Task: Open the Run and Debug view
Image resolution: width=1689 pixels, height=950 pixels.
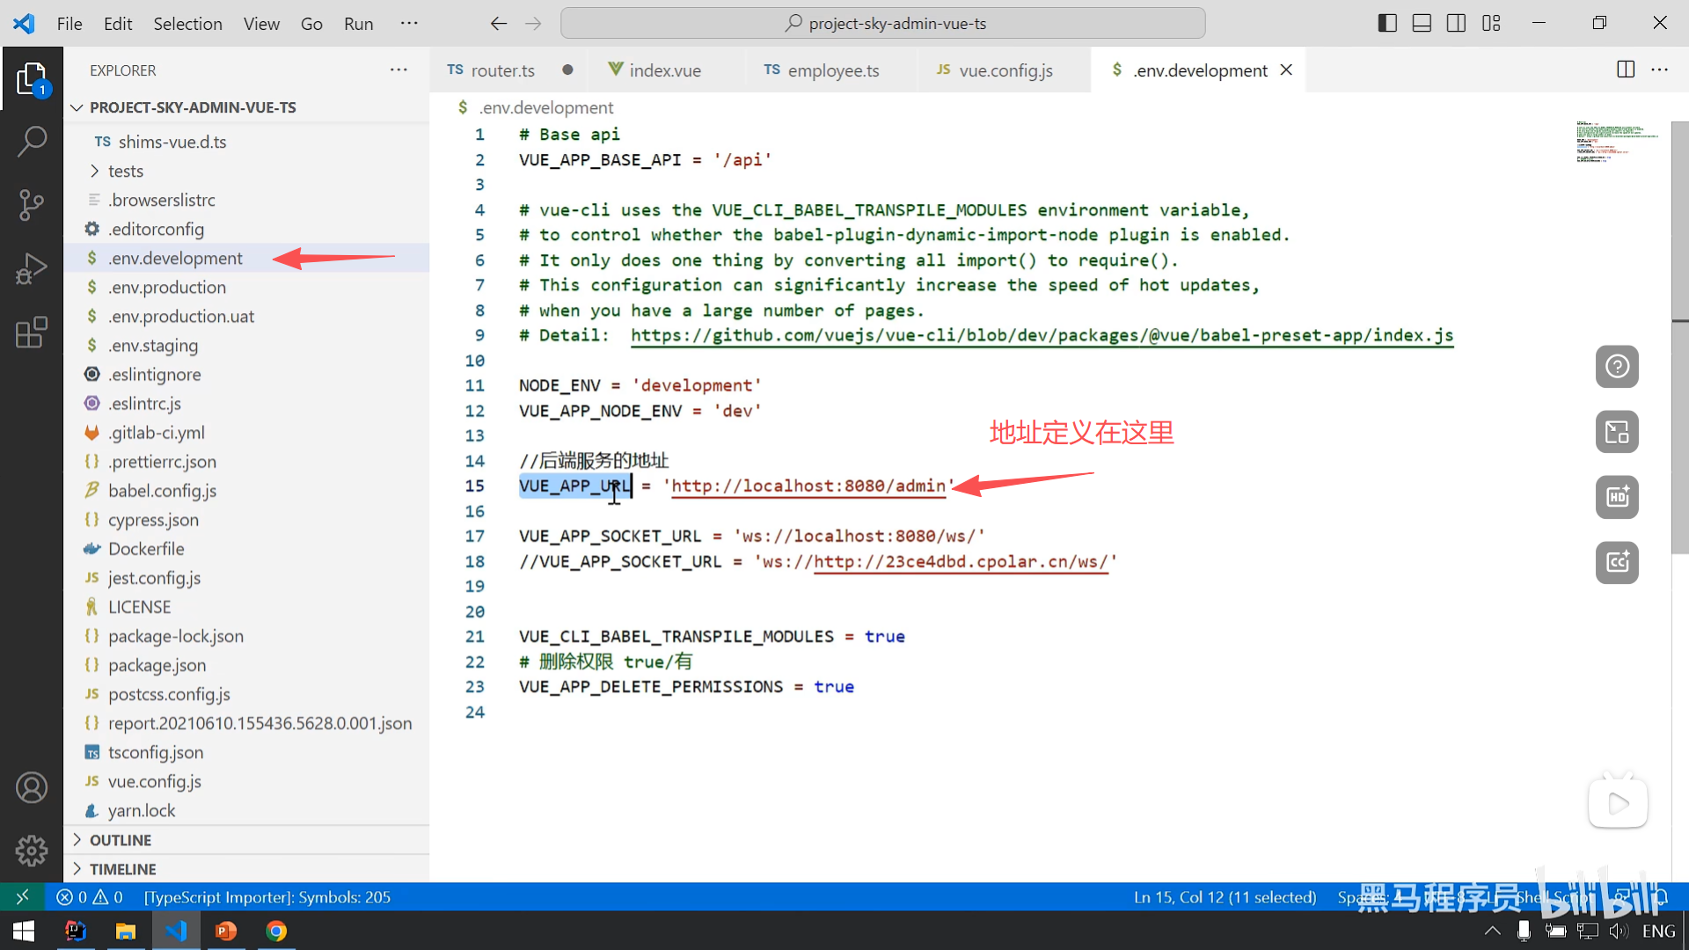Action: (32, 268)
